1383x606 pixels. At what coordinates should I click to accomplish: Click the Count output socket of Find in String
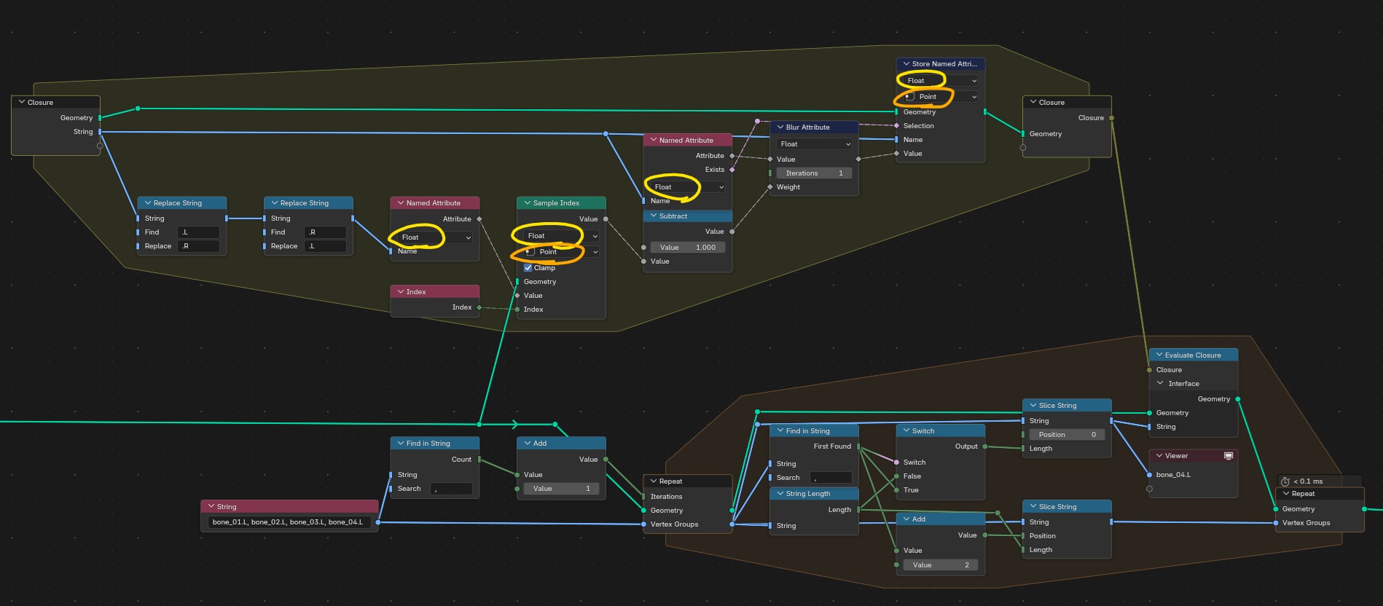(x=479, y=460)
